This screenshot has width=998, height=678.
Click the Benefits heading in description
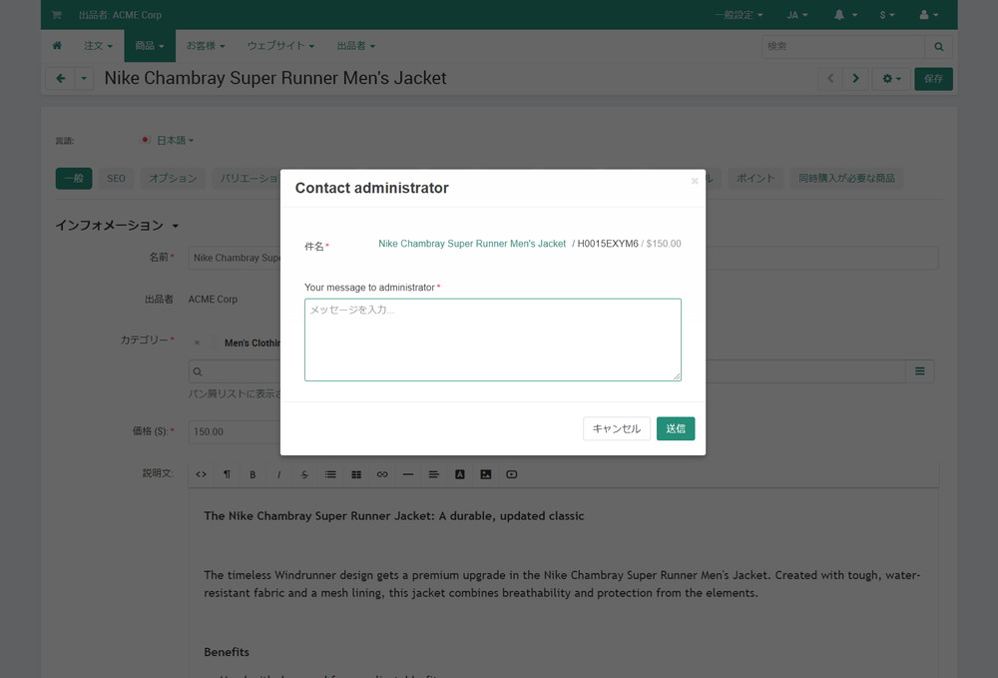click(x=227, y=652)
